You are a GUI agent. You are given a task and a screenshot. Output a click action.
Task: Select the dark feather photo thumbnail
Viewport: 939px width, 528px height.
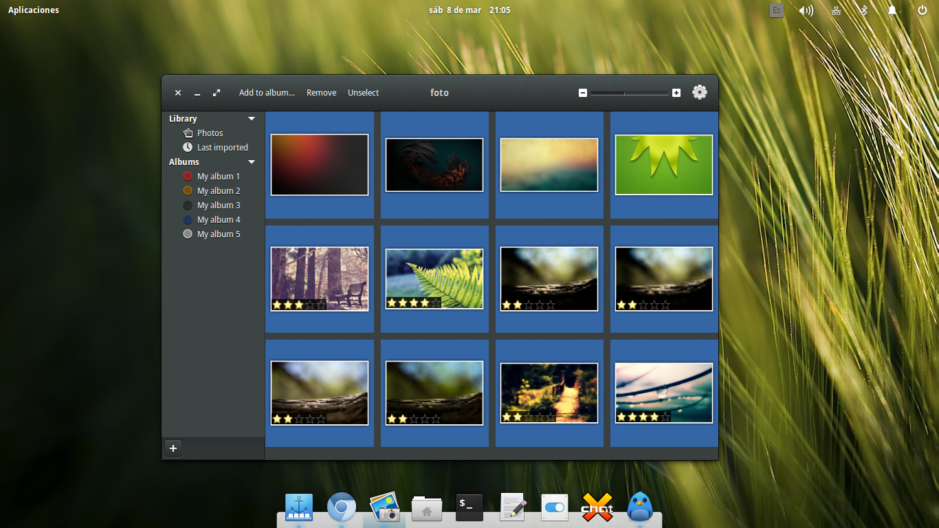[x=434, y=165]
